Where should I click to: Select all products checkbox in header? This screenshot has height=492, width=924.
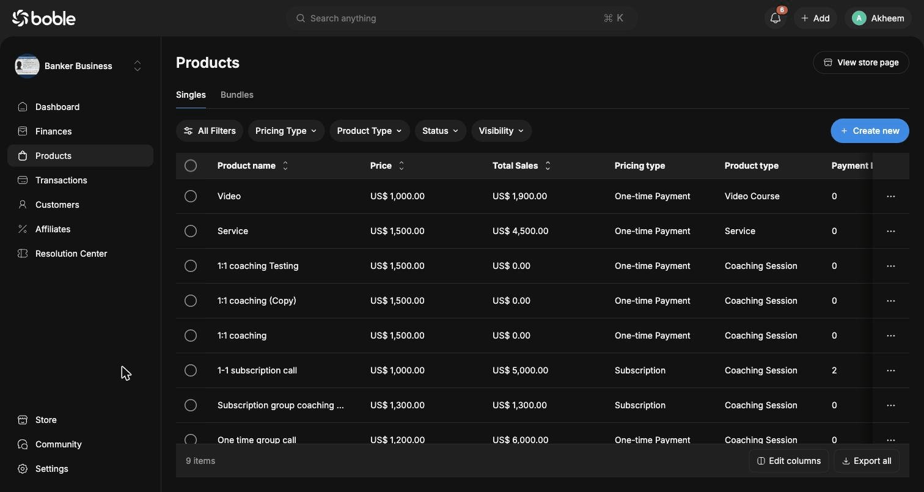click(191, 166)
